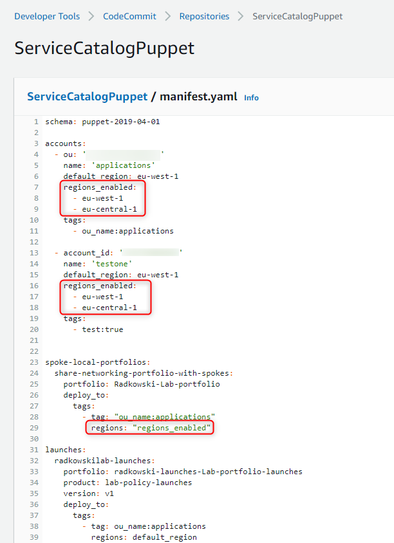The image size is (394, 543).
Task: Click regions: "regions_enabled" on line 29
Action: click(x=151, y=428)
